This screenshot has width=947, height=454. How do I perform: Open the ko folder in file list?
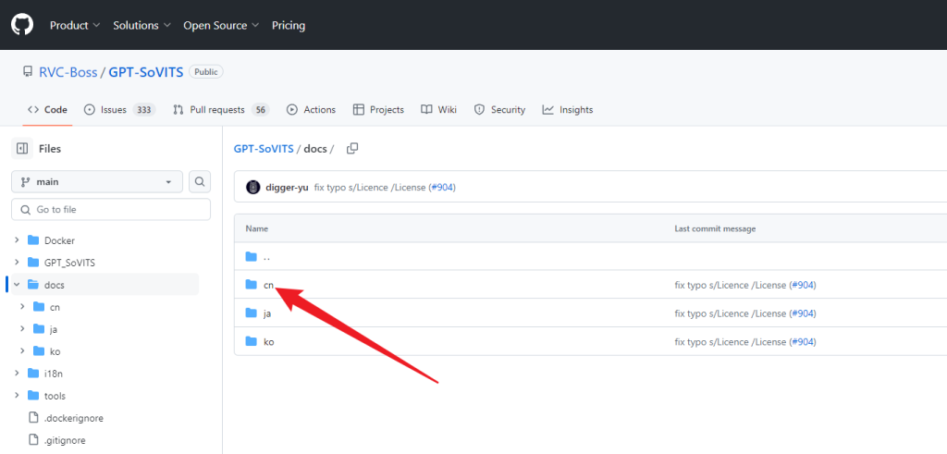(x=268, y=342)
